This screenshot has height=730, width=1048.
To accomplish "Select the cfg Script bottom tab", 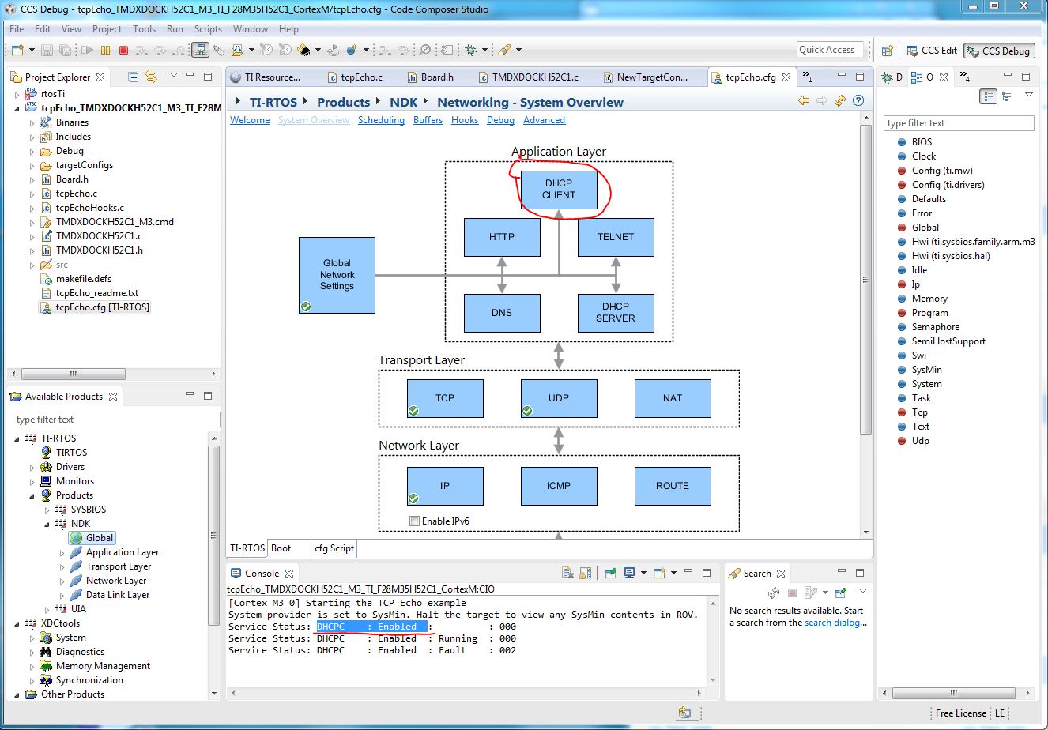I will click(x=334, y=548).
